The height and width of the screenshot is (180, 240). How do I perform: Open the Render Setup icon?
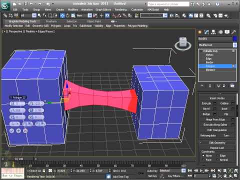[x=215, y=15]
